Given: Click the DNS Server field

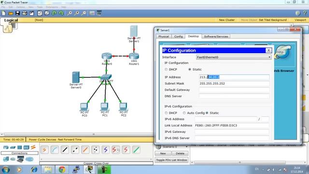Looking at the screenshot, I should (x=234, y=96).
